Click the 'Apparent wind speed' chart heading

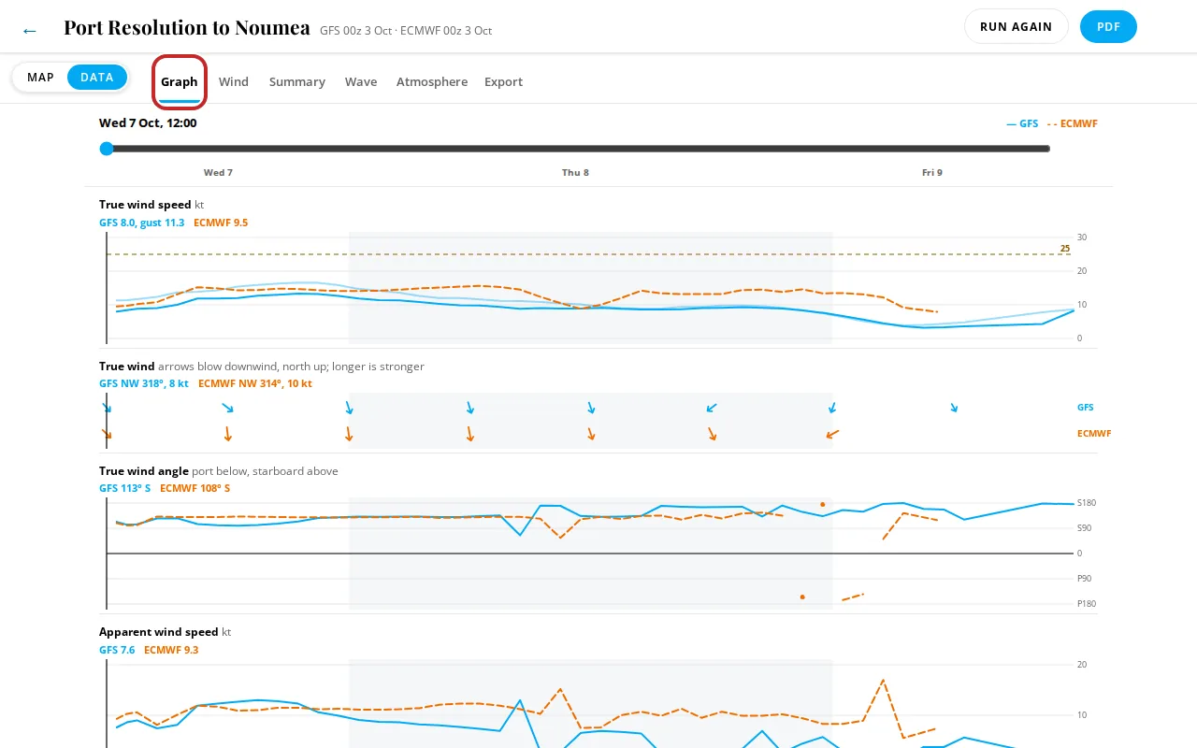tap(158, 632)
